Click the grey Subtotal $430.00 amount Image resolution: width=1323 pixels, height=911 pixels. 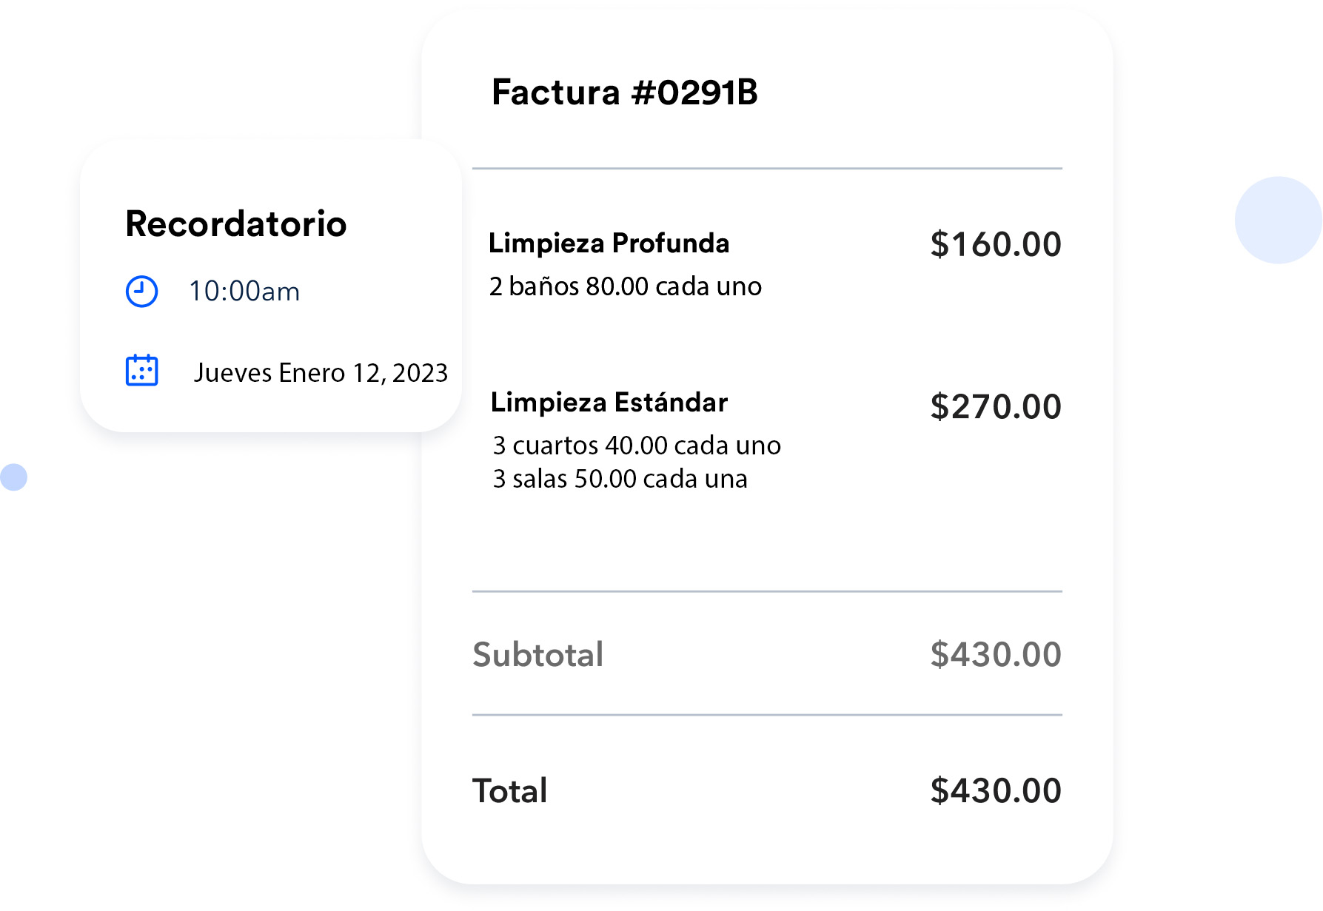coord(995,654)
